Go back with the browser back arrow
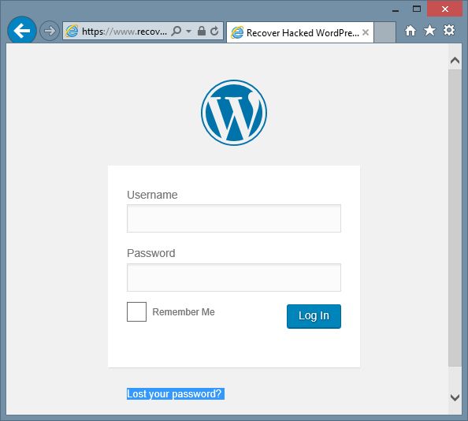 coord(22,31)
